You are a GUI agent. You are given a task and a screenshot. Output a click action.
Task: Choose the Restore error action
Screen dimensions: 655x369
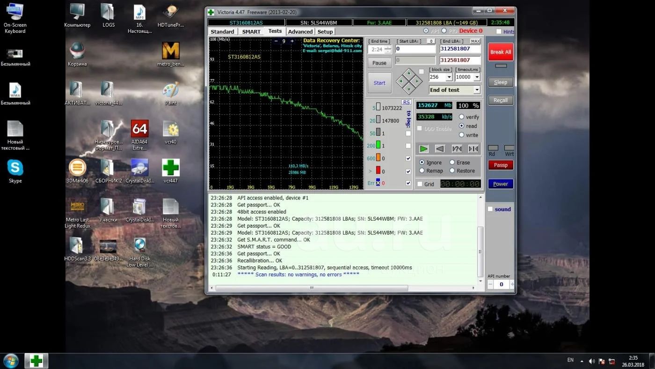tap(452, 171)
